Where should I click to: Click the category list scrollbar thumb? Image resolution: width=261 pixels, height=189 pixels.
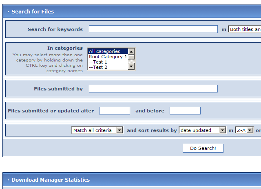(x=131, y=57)
